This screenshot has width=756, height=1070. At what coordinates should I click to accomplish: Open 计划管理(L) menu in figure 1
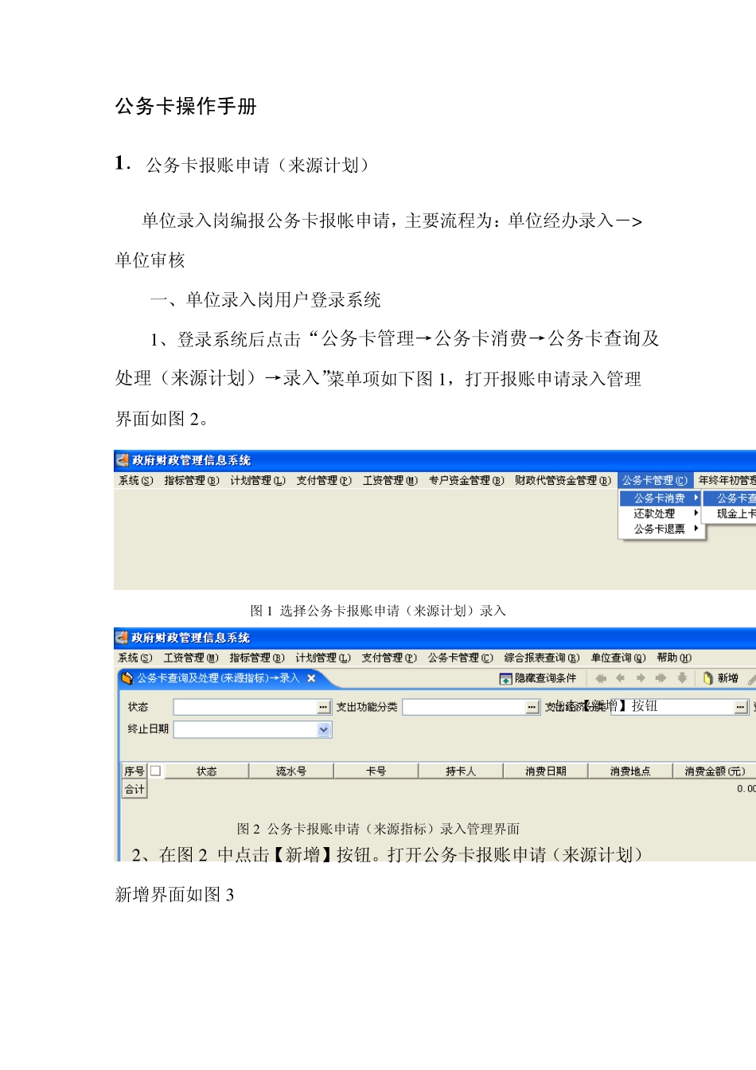pyautogui.click(x=258, y=481)
